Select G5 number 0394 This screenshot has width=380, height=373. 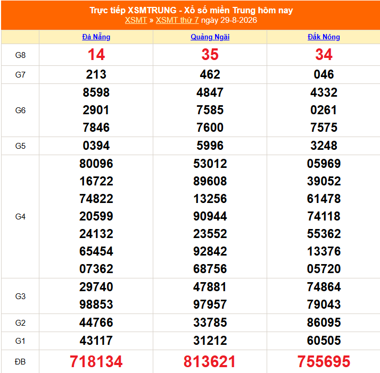[96, 146]
